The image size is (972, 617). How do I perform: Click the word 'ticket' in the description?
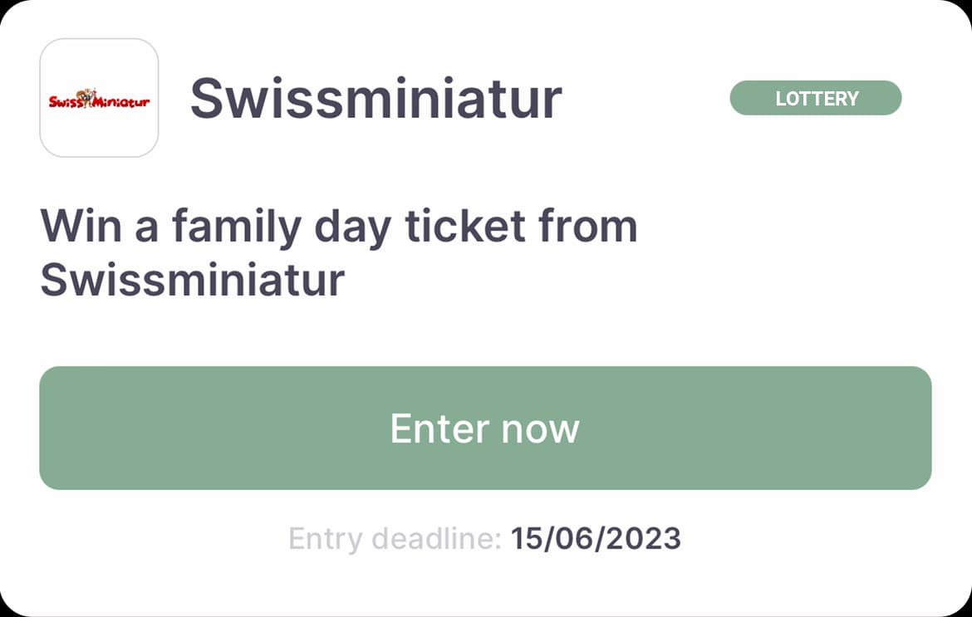(465, 226)
